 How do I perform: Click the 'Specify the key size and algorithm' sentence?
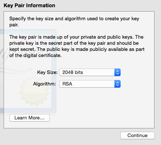tap(74, 19)
